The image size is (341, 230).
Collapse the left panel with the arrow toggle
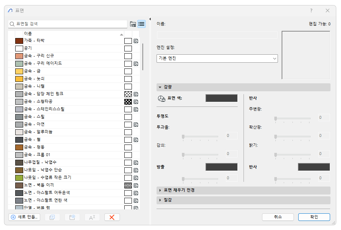(x=150, y=19)
